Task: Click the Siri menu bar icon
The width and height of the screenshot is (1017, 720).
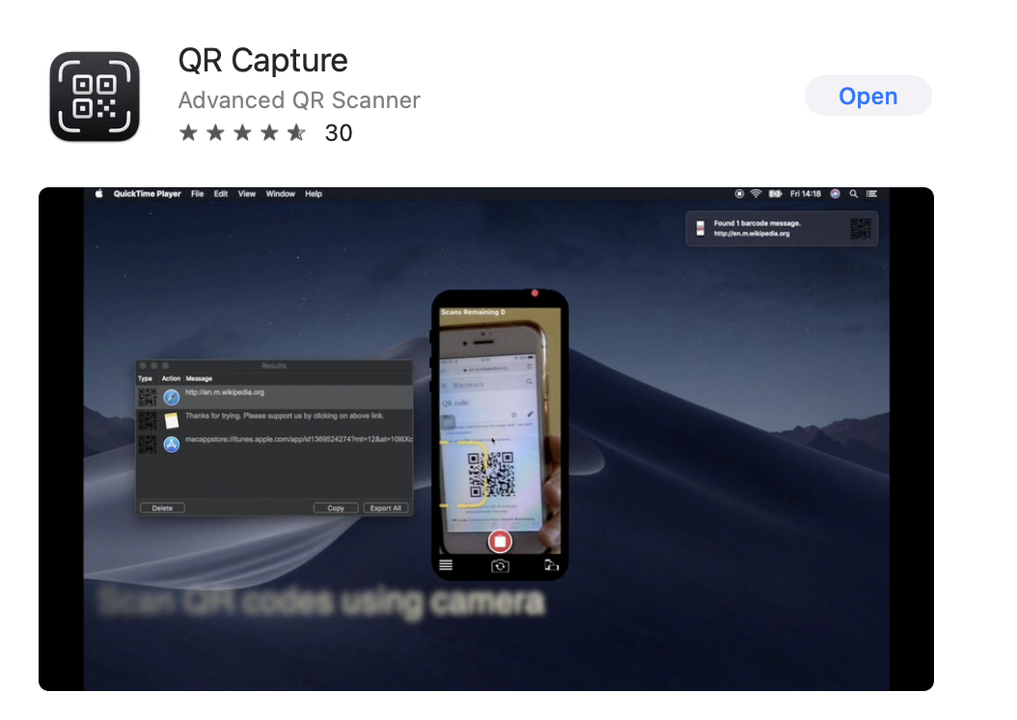Action: [836, 194]
